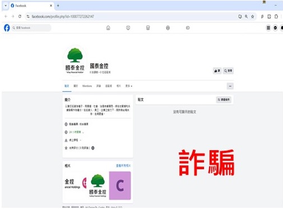This screenshot has height=209, width=283.
Task: Click the 沒有可顯示的貼文 message text
Action: 184,112
